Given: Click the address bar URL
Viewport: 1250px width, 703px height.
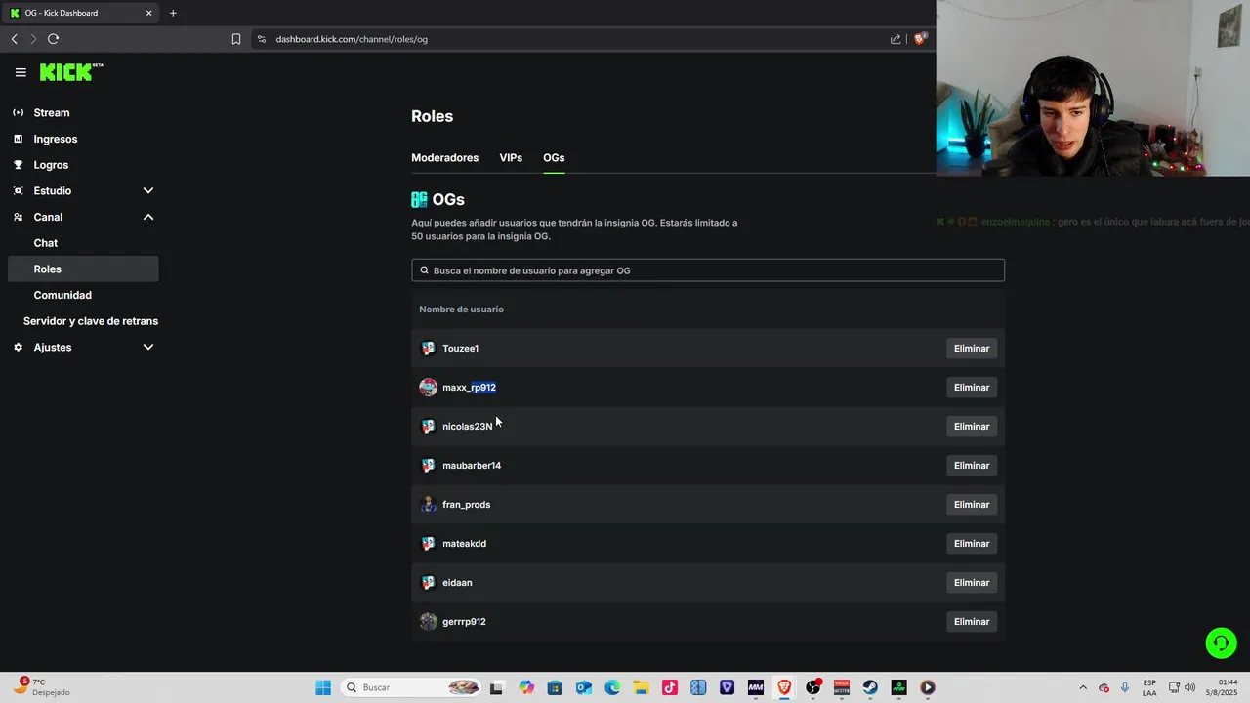Looking at the screenshot, I should point(352,39).
